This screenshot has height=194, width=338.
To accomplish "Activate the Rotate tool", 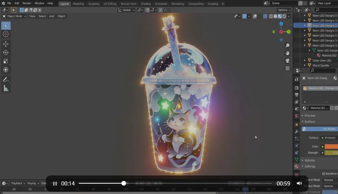I will point(6,53).
